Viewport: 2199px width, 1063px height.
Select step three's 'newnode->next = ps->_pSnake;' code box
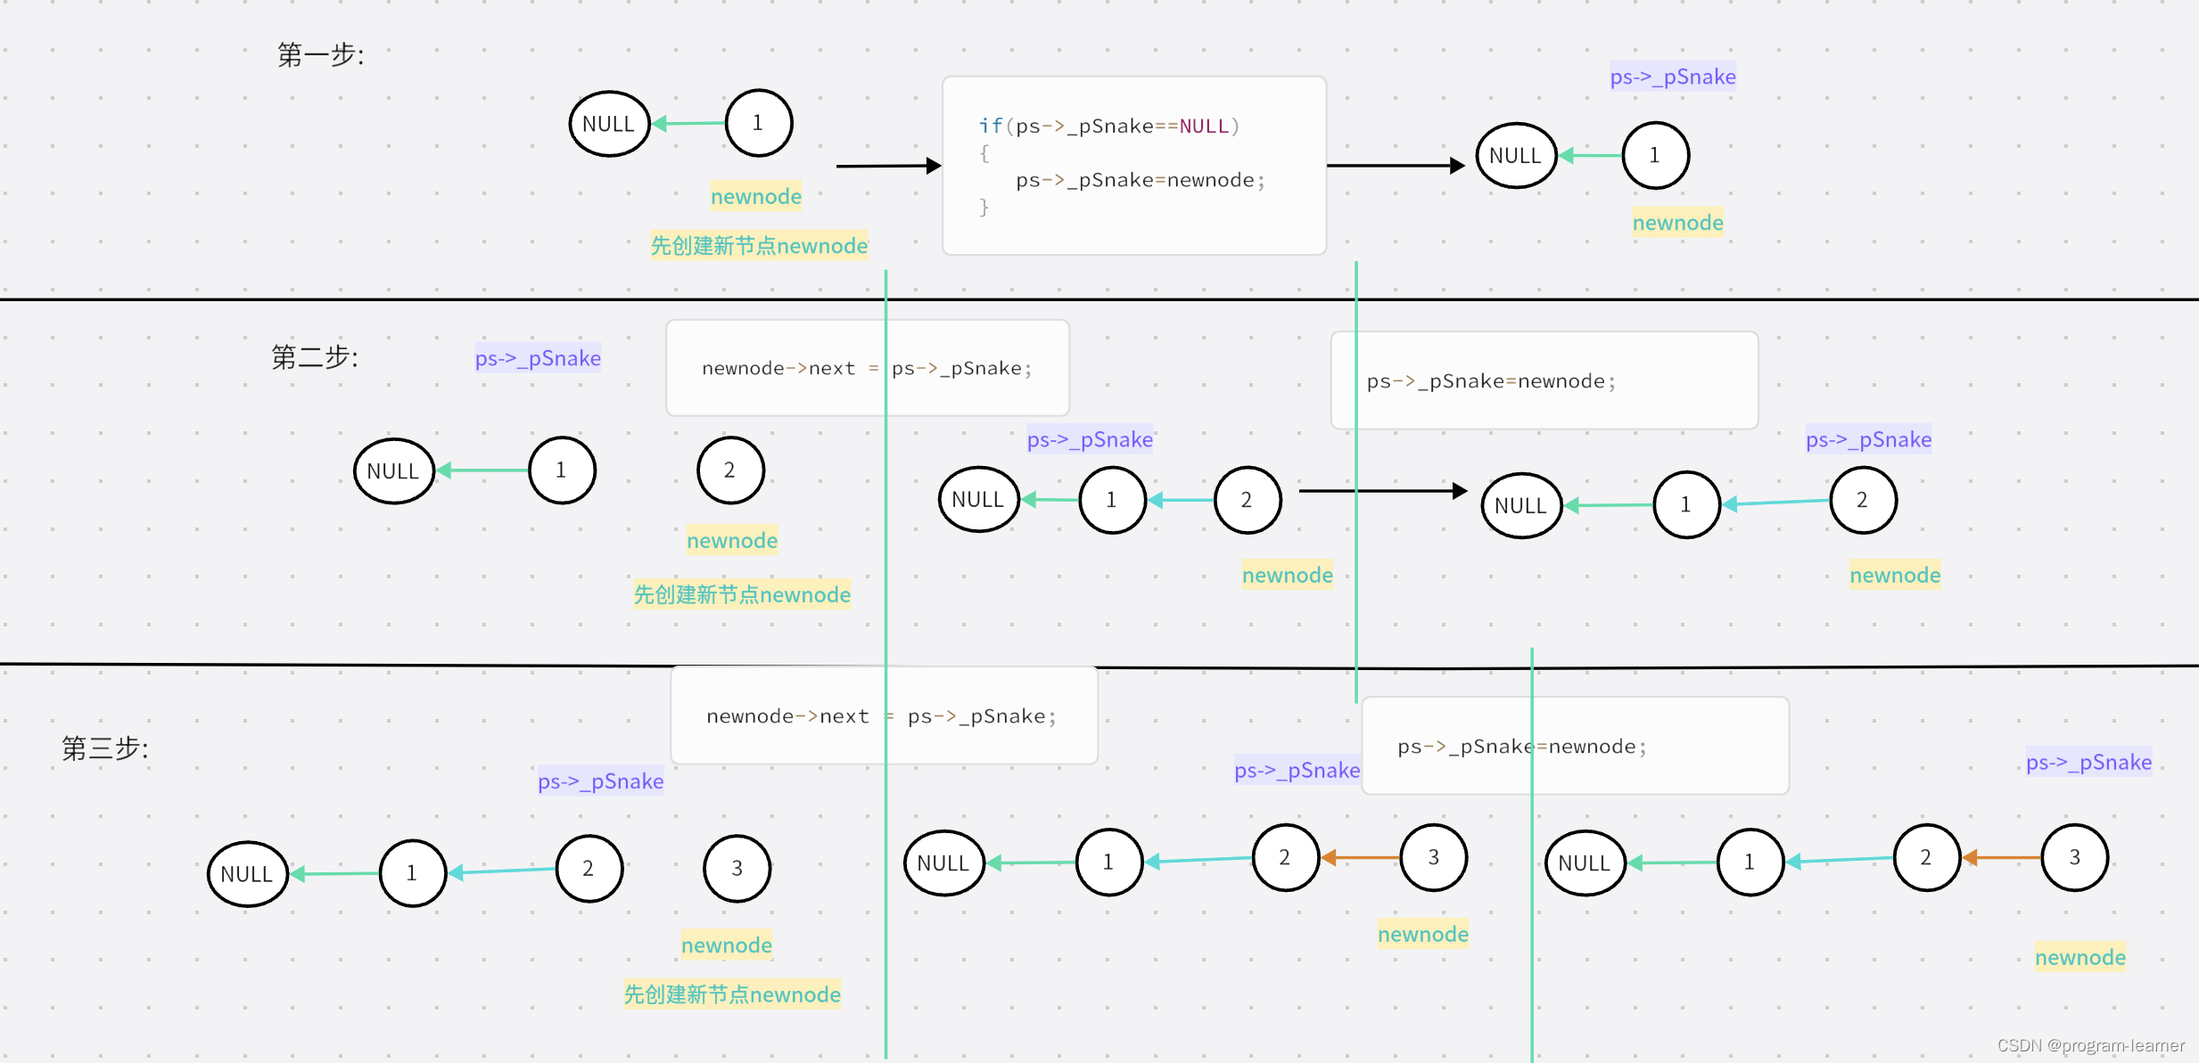(884, 715)
